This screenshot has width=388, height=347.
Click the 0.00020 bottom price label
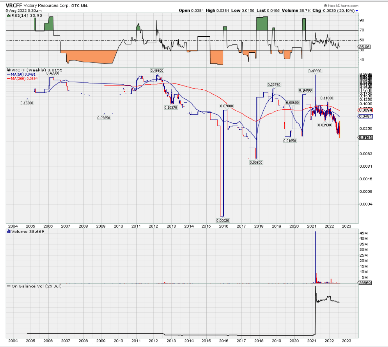223,221
